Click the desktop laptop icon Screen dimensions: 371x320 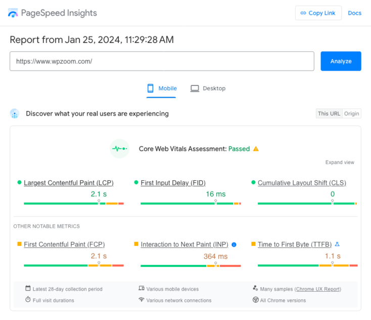[x=195, y=88]
